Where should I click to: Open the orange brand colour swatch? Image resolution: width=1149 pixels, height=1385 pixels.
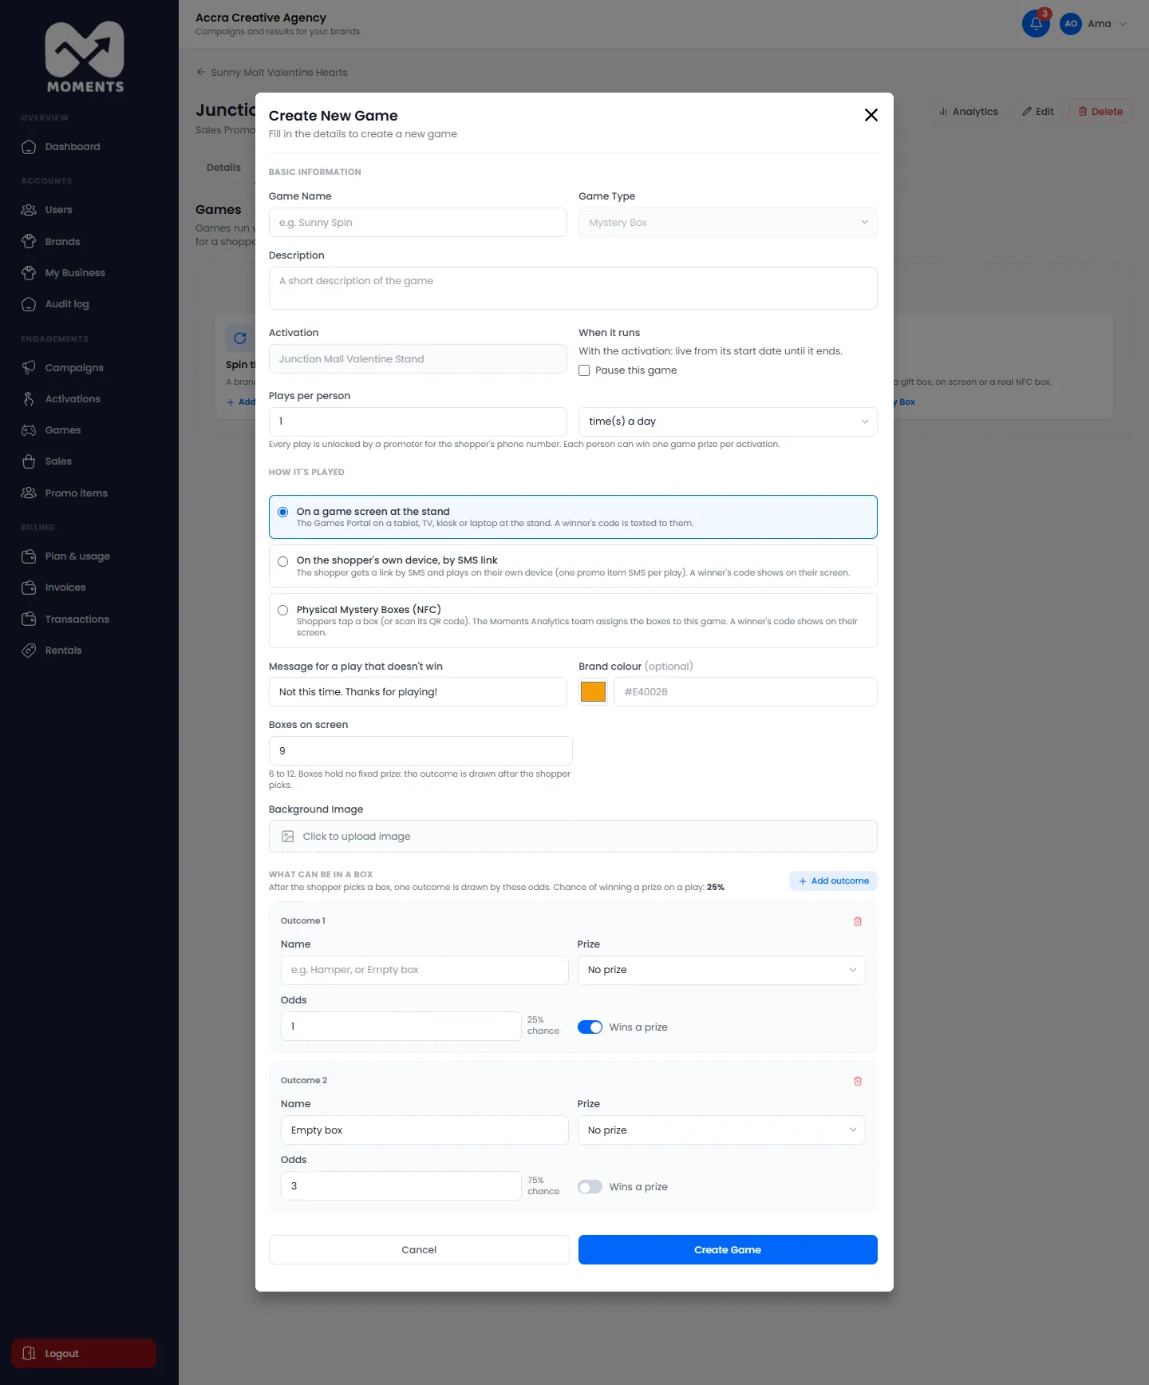click(593, 691)
